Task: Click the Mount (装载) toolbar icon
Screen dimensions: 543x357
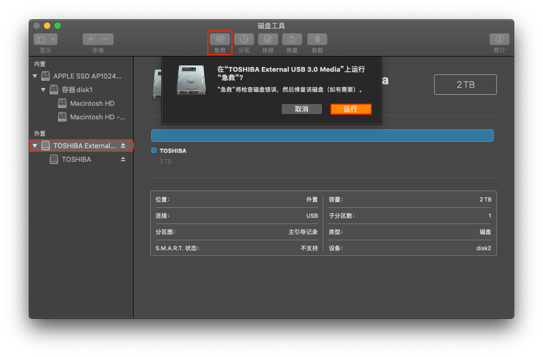Action: click(x=317, y=39)
